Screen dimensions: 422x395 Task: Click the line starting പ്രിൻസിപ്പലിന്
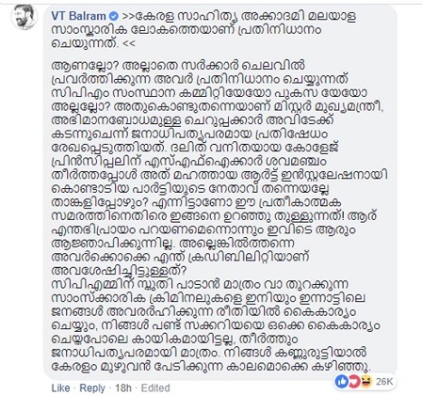[189, 162]
